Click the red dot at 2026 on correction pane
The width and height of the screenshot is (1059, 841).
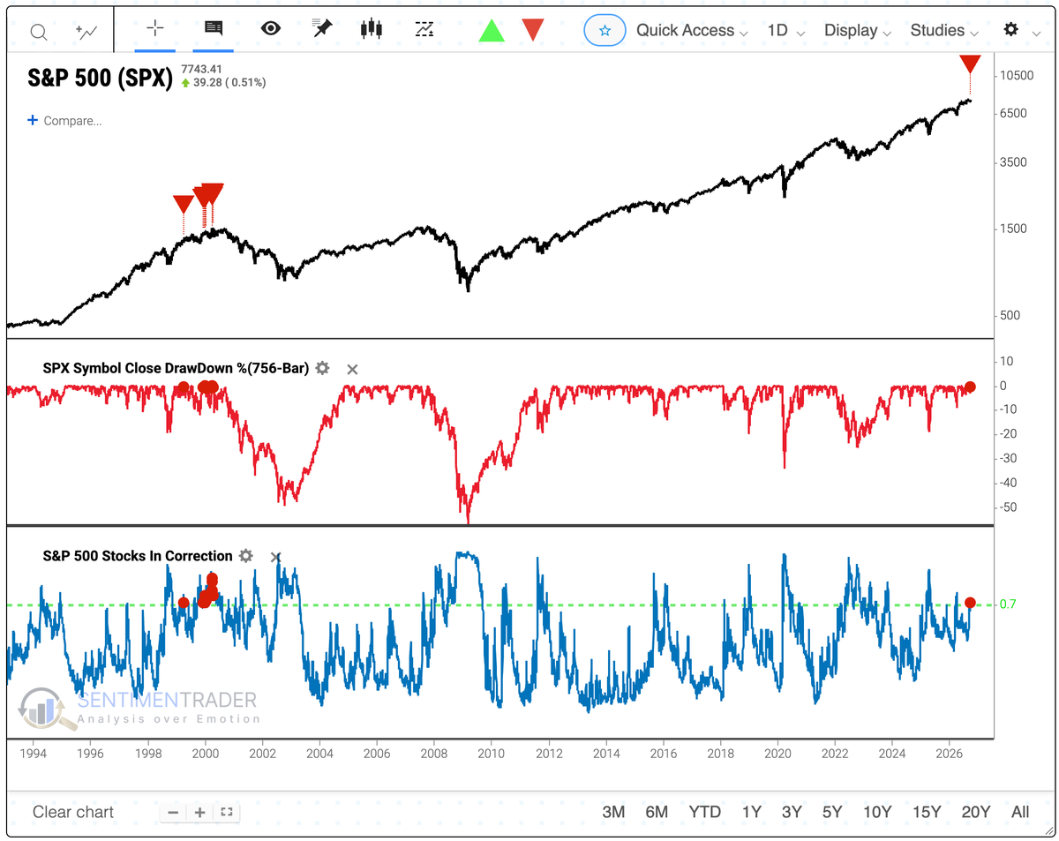(970, 603)
